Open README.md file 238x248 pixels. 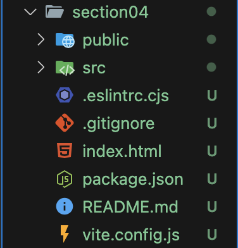point(130,206)
